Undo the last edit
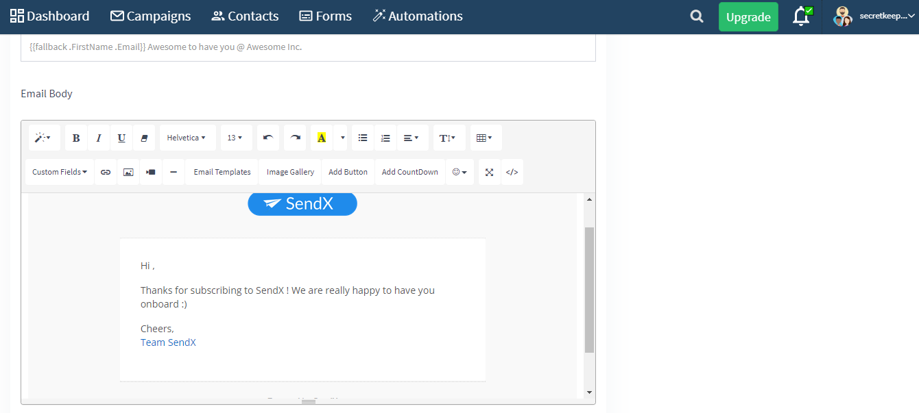The width and height of the screenshot is (919, 413). (268, 138)
